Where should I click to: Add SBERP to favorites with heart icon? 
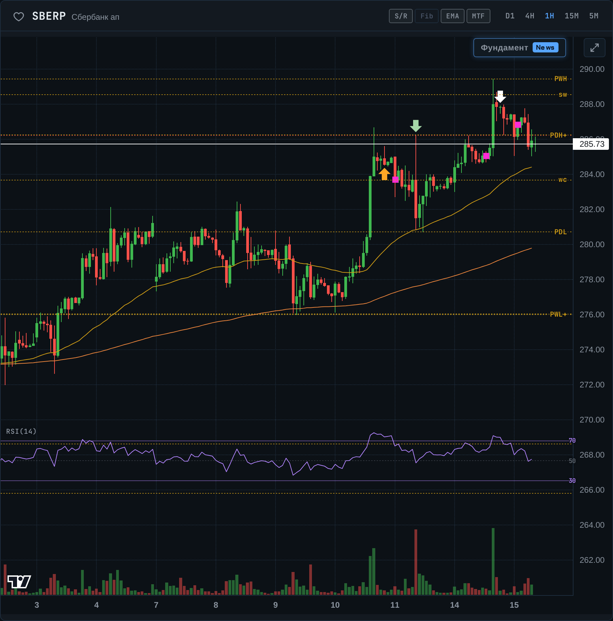click(19, 16)
